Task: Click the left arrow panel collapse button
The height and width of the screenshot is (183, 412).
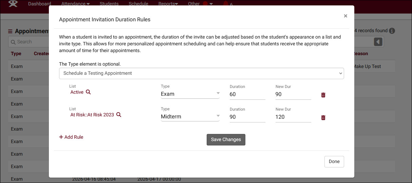Action: pyautogui.click(x=378, y=42)
